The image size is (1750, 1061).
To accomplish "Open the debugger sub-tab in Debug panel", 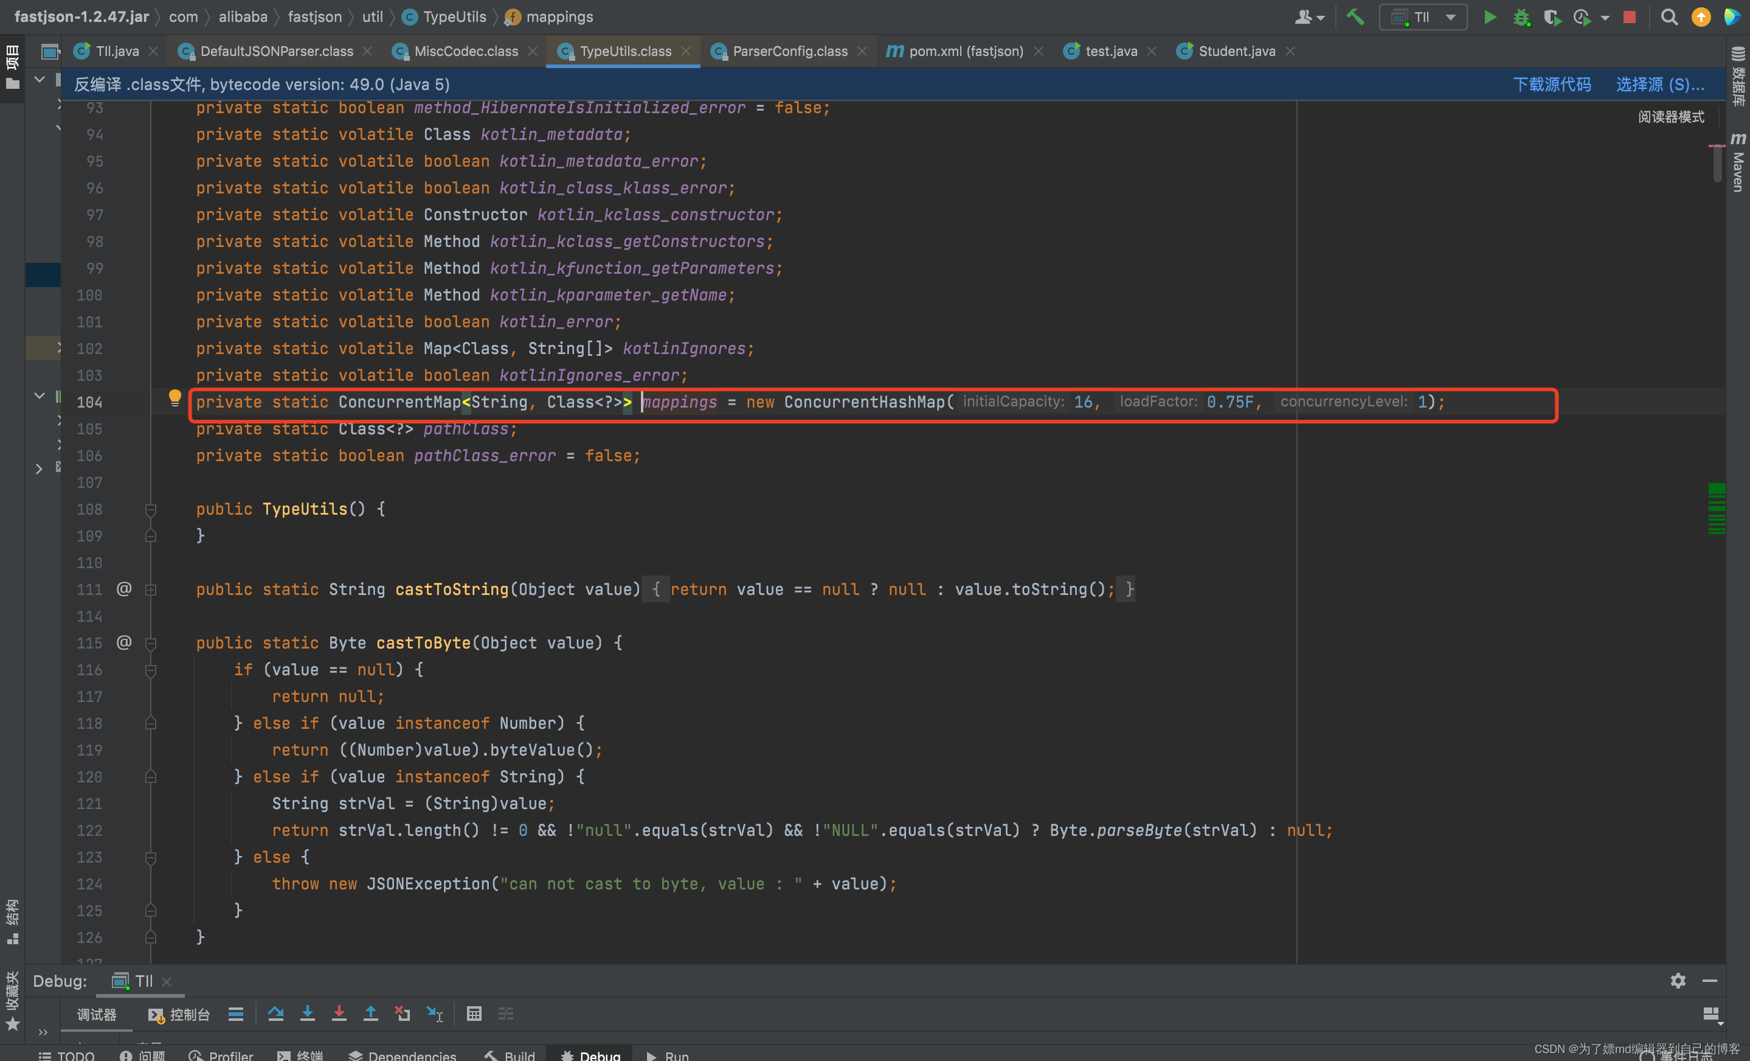I will [x=96, y=1015].
